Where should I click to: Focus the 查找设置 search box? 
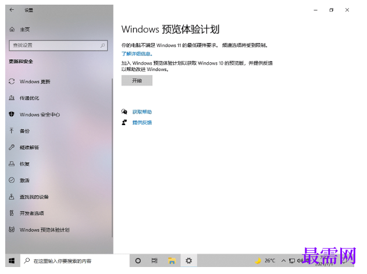[x=58, y=45]
